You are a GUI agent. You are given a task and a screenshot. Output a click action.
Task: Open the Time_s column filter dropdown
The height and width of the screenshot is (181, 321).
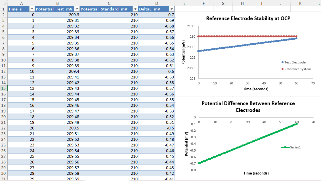click(x=32, y=9)
